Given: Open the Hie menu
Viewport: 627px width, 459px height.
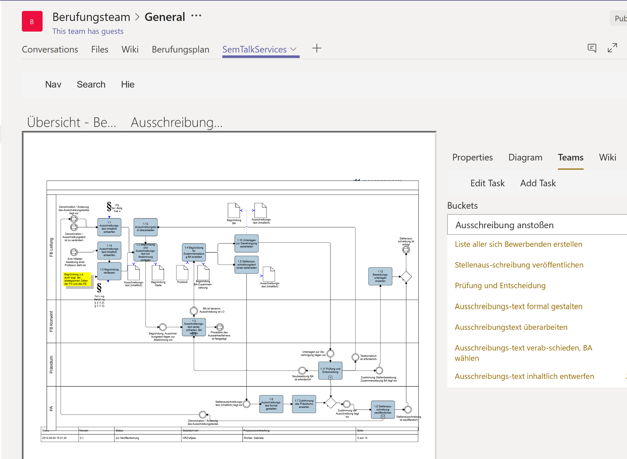Looking at the screenshot, I should pos(127,84).
